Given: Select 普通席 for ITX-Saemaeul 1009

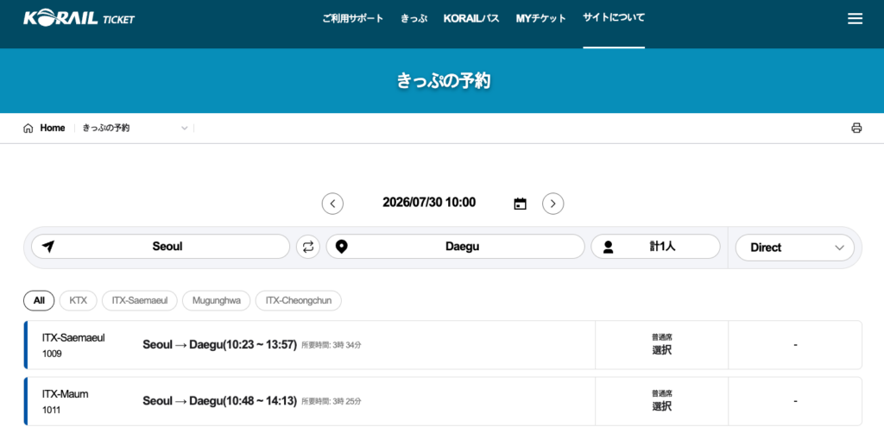Looking at the screenshot, I should tap(662, 345).
